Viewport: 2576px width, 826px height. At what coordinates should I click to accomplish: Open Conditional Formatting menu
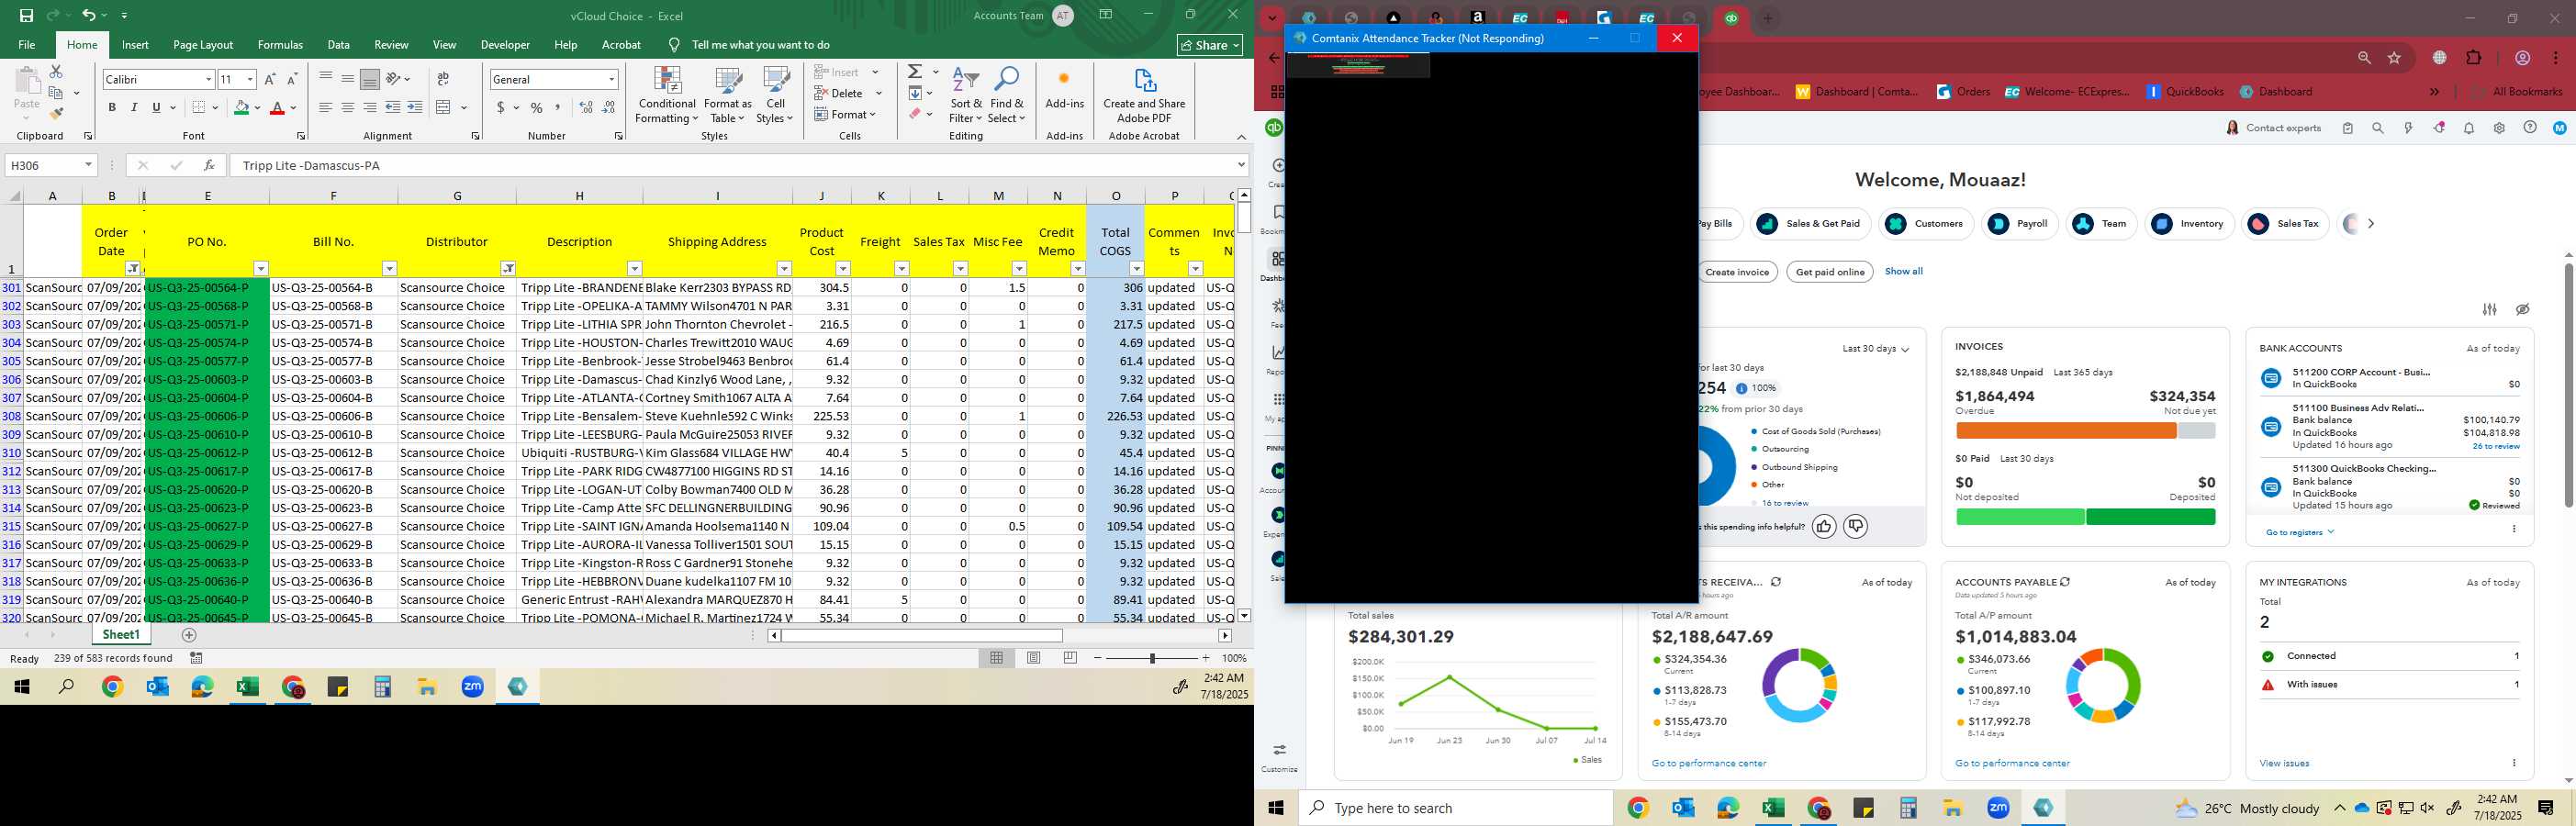coord(667,95)
